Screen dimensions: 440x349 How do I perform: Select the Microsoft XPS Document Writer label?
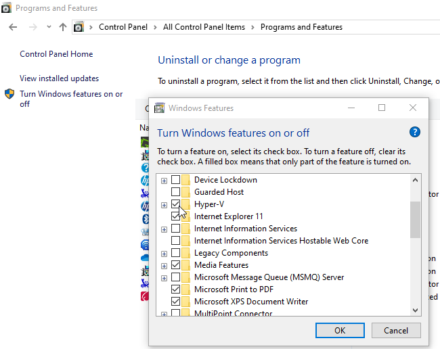251,302
